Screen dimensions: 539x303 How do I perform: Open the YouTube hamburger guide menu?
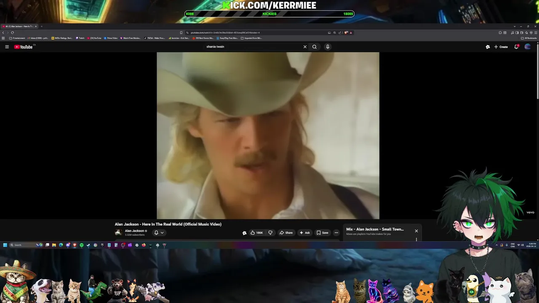click(x=7, y=47)
